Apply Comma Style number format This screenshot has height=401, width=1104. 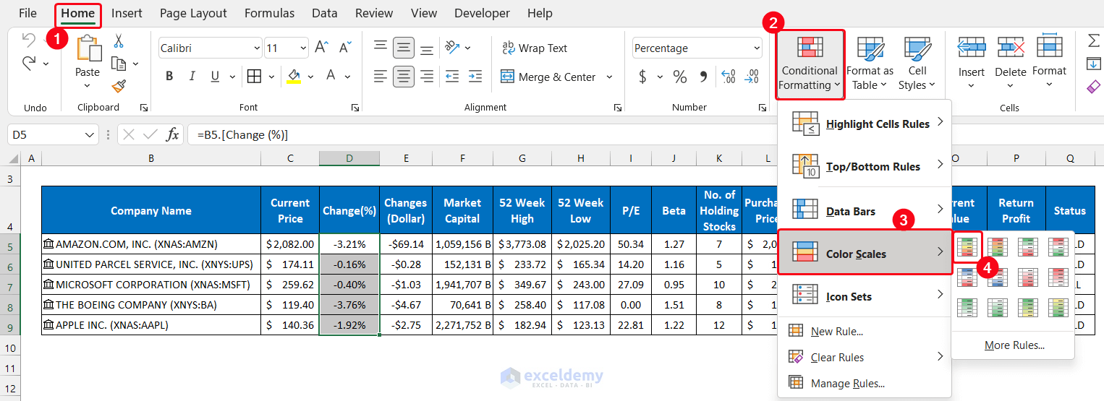702,77
